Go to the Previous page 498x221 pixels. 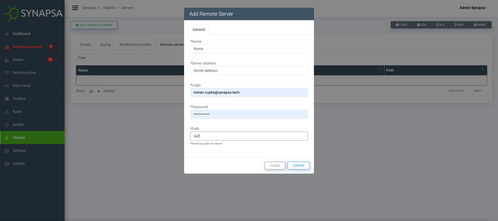pos(456,91)
